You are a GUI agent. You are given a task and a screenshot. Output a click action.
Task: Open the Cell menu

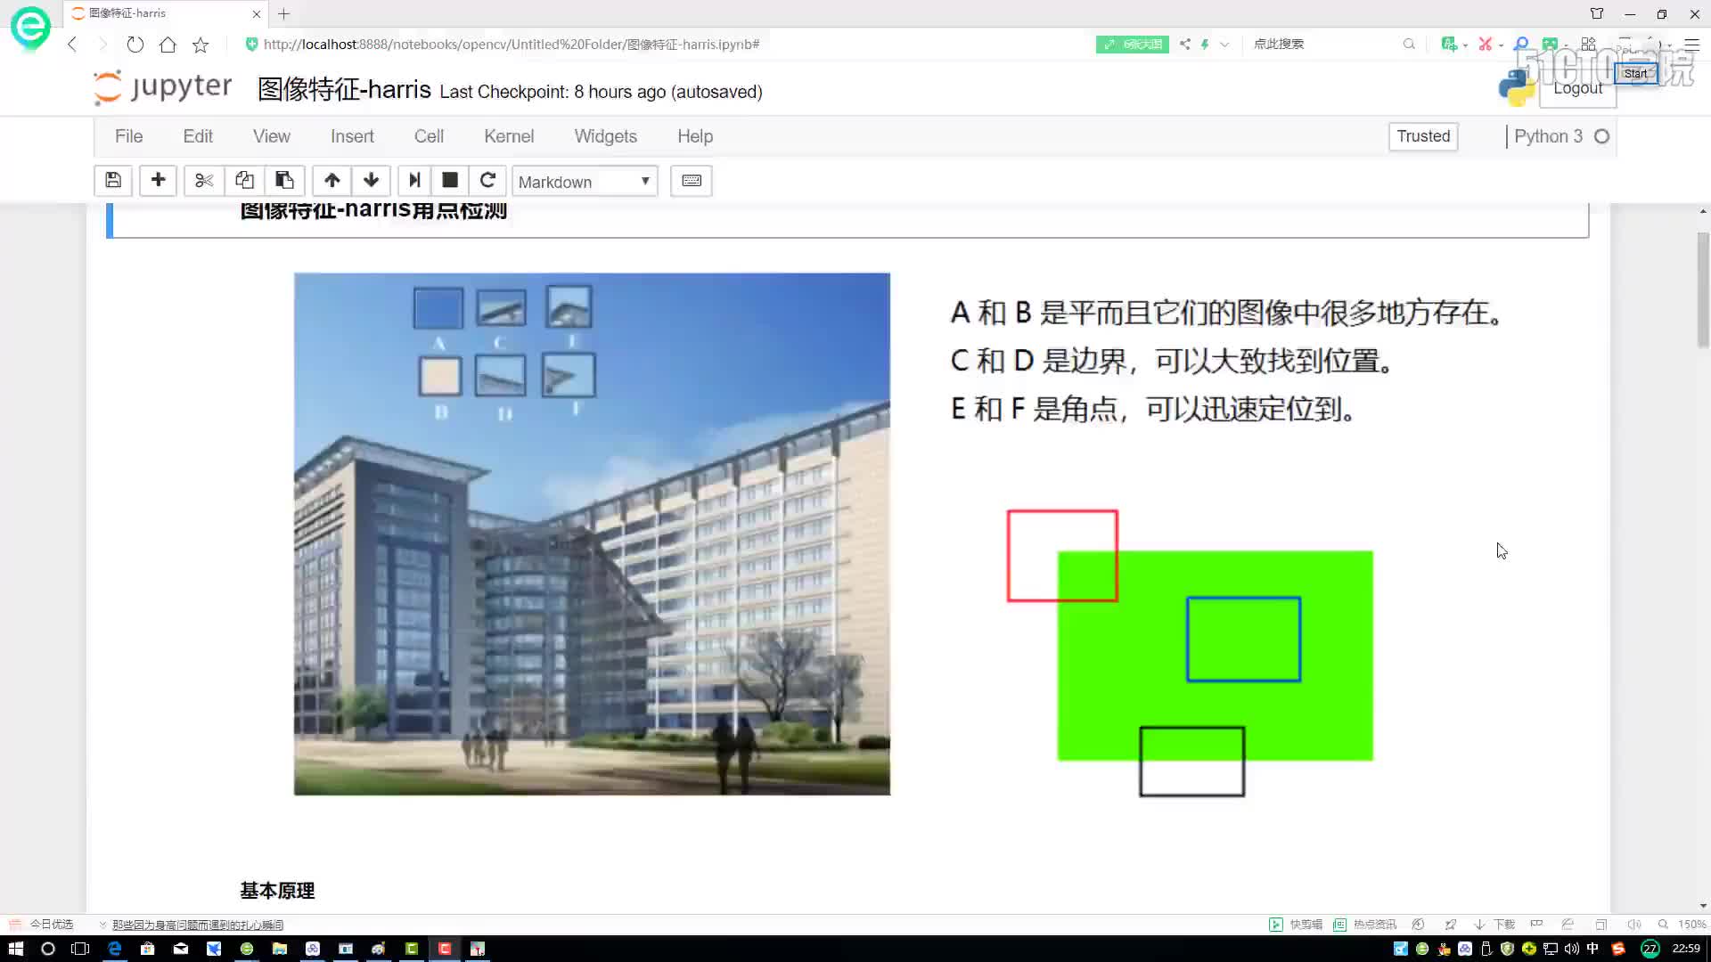coord(429,136)
